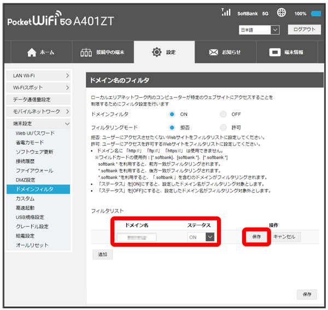The image size is (328, 310).
Task: Click the 追加 button
Action: [103, 254]
